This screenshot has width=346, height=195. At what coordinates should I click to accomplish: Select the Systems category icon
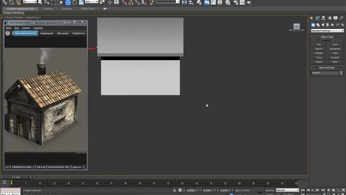[342, 25]
